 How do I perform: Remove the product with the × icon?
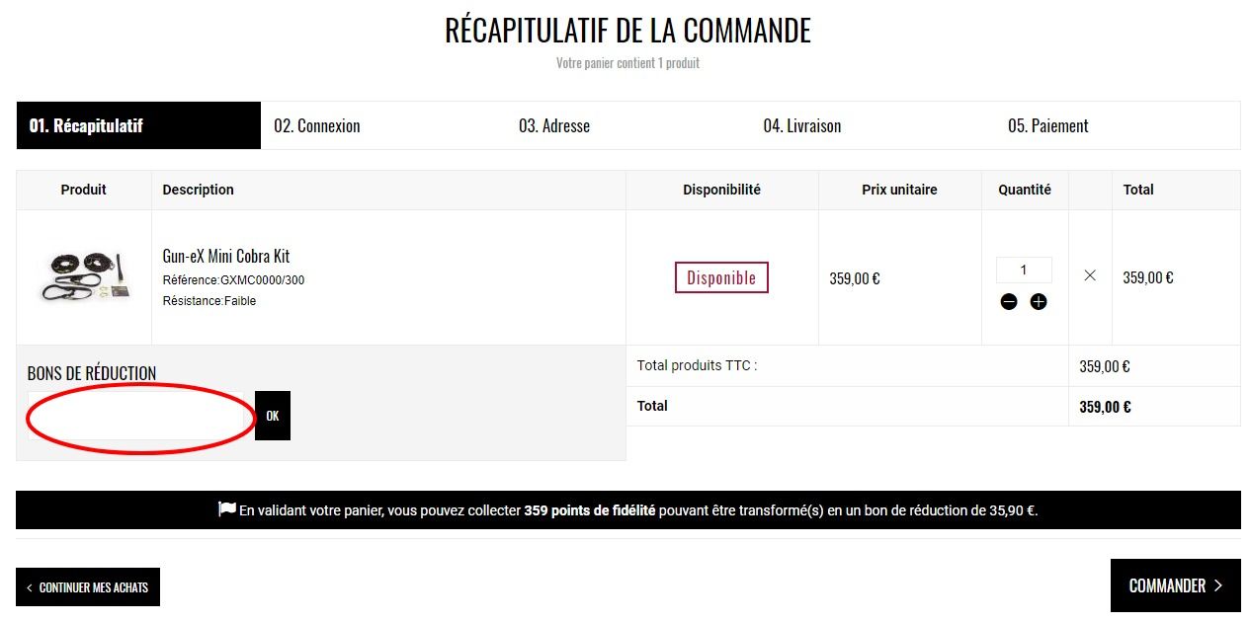click(x=1089, y=277)
